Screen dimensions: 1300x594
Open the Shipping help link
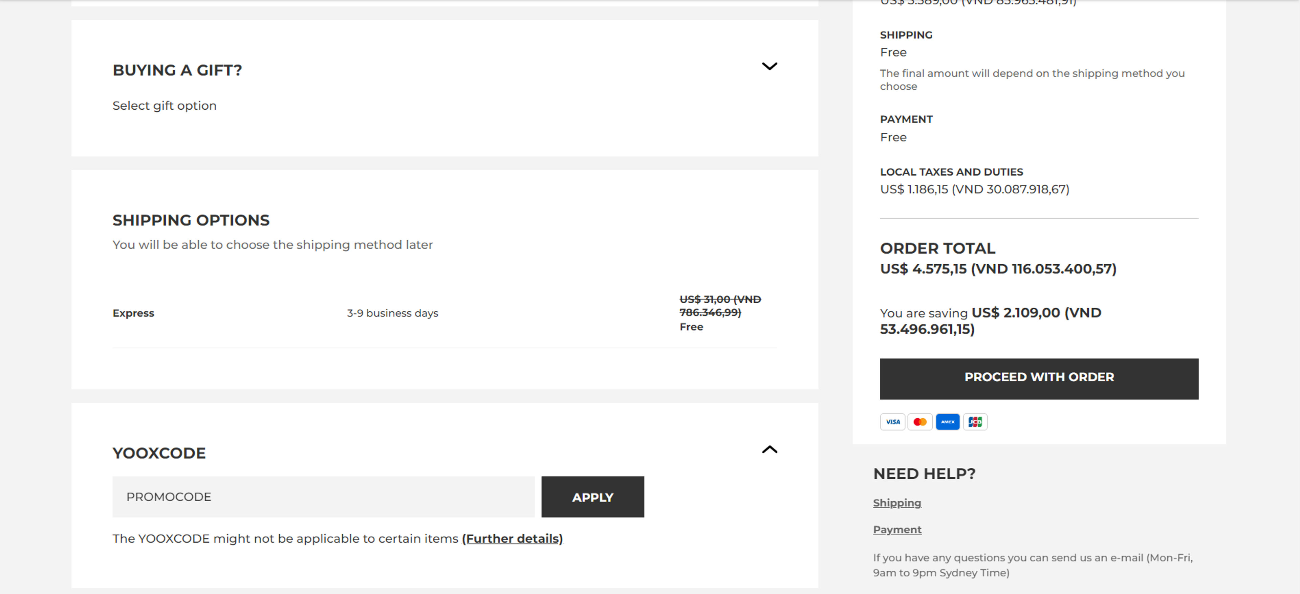897,503
